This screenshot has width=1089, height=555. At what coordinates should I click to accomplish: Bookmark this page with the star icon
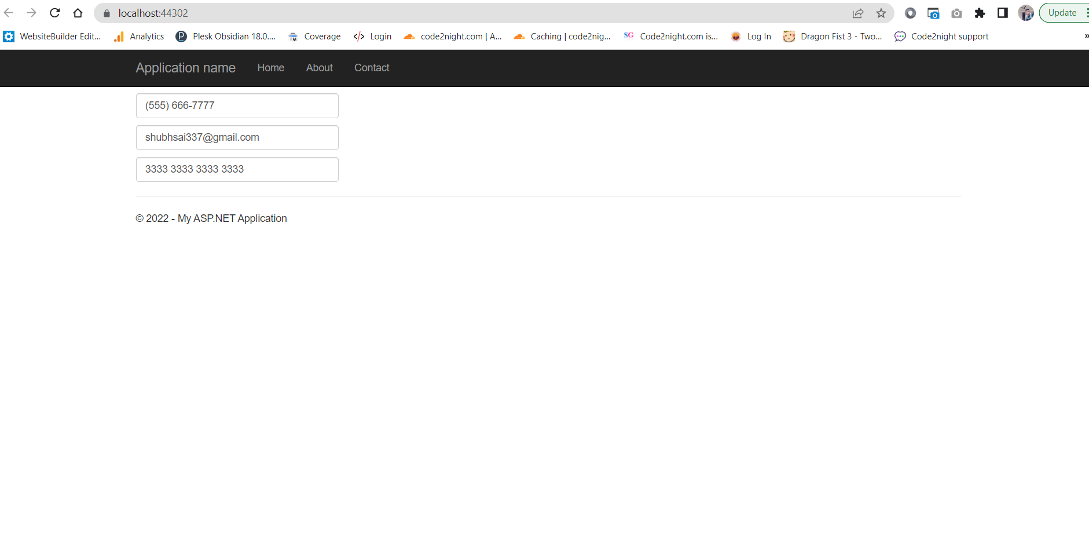[x=881, y=13]
